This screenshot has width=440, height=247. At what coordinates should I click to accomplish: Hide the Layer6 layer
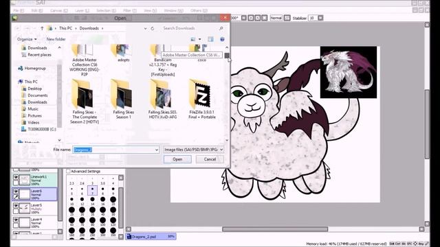click(x=16, y=191)
